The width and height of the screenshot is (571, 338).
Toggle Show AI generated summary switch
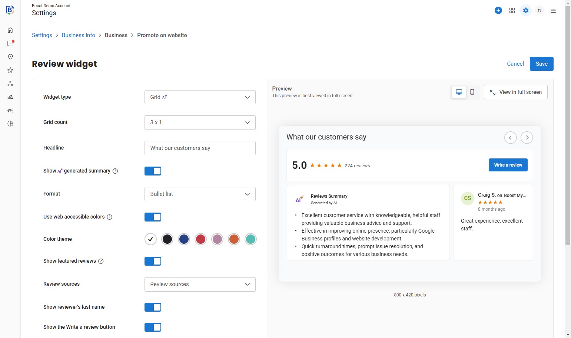[x=153, y=171]
